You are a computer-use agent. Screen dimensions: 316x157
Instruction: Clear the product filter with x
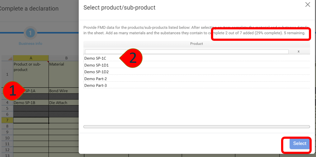tap(298, 51)
